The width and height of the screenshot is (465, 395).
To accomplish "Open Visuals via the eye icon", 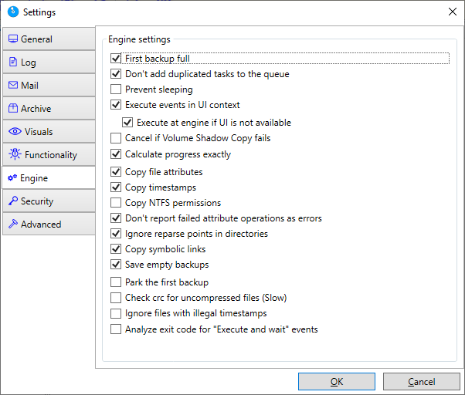I will [x=15, y=131].
